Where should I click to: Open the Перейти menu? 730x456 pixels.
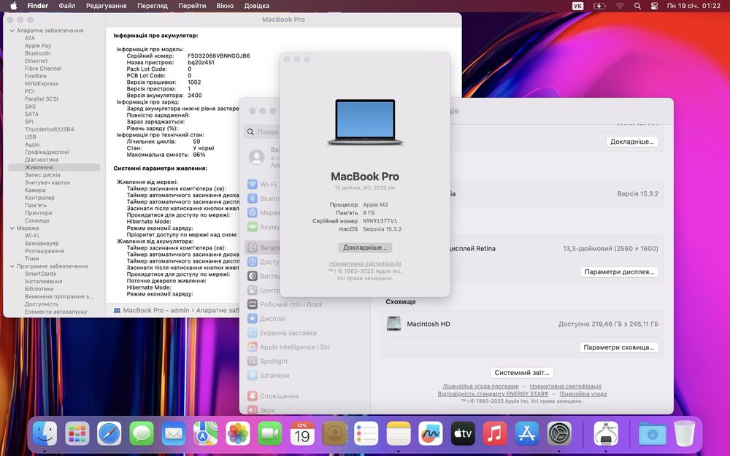point(192,6)
